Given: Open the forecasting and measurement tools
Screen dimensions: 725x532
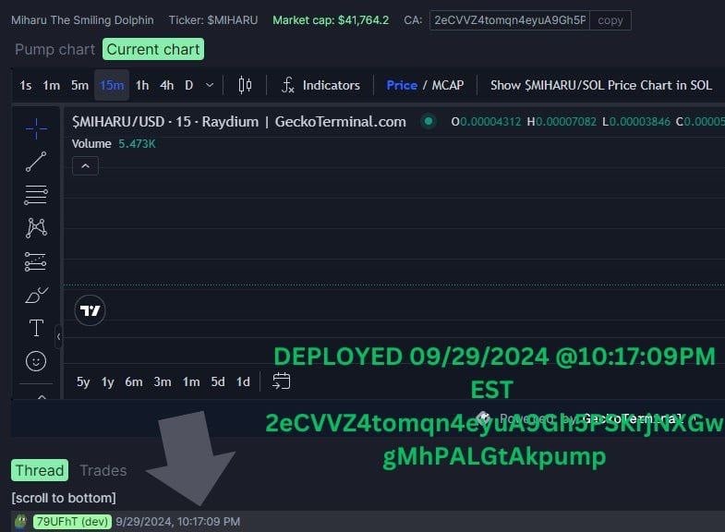Looking at the screenshot, I should pos(36,261).
